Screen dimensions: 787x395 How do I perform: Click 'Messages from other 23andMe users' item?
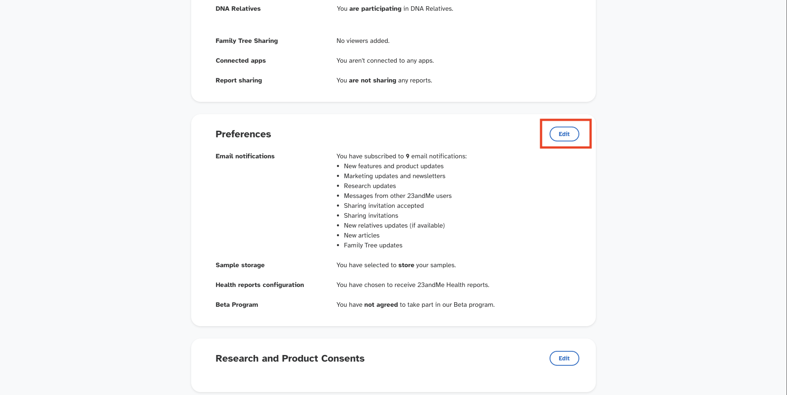click(398, 196)
